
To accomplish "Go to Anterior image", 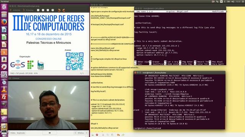I will click(15, 10).
